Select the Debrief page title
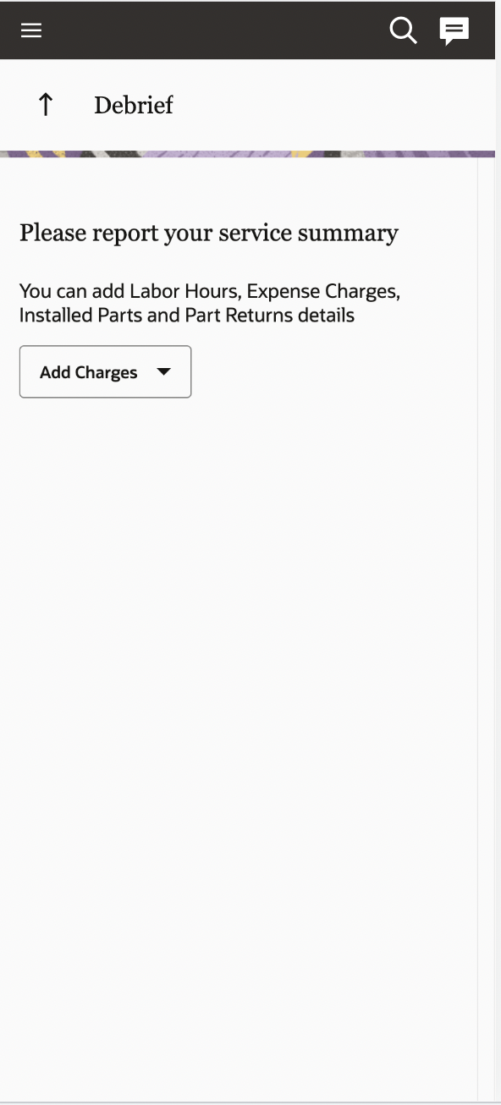Image resolution: width=501 pixels, height=1105 pixels. click(134, 105)
